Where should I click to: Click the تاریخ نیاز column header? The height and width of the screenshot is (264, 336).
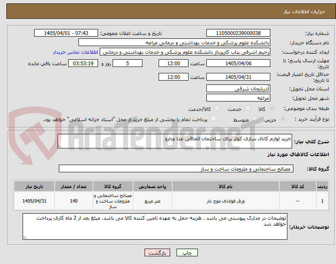[34, 186]
